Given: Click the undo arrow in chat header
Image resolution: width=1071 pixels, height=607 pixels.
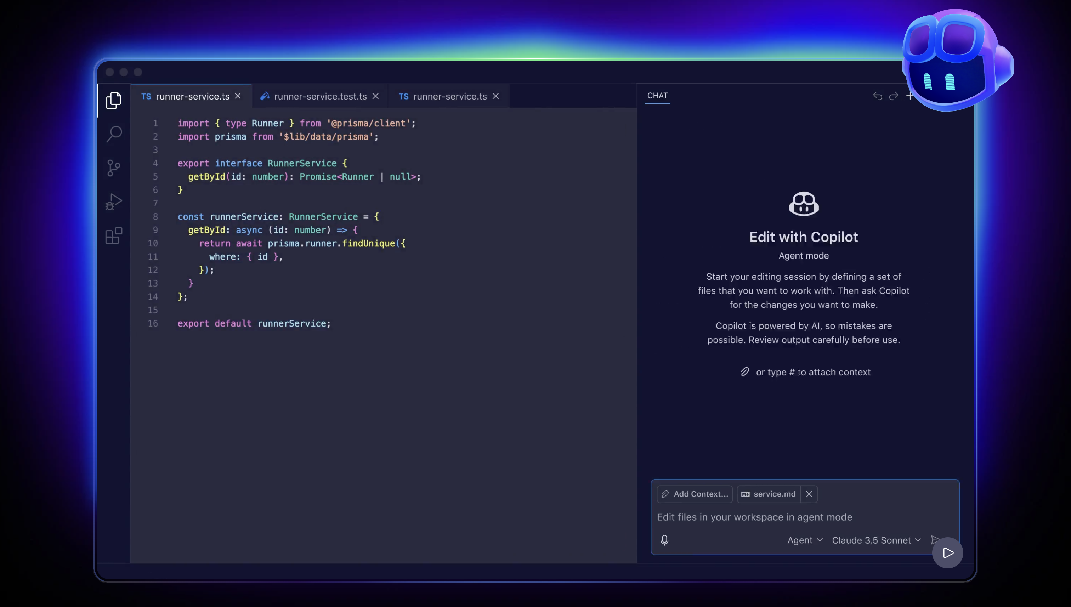Looking at the screenshot, I should [877, 96].
